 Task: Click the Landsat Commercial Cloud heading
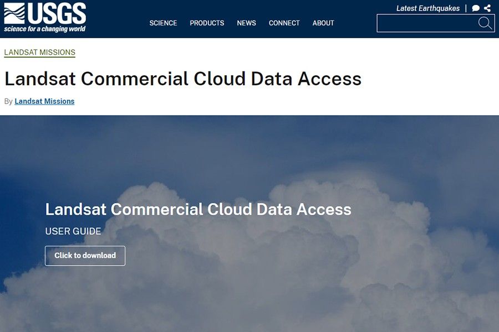coord(183,79)
